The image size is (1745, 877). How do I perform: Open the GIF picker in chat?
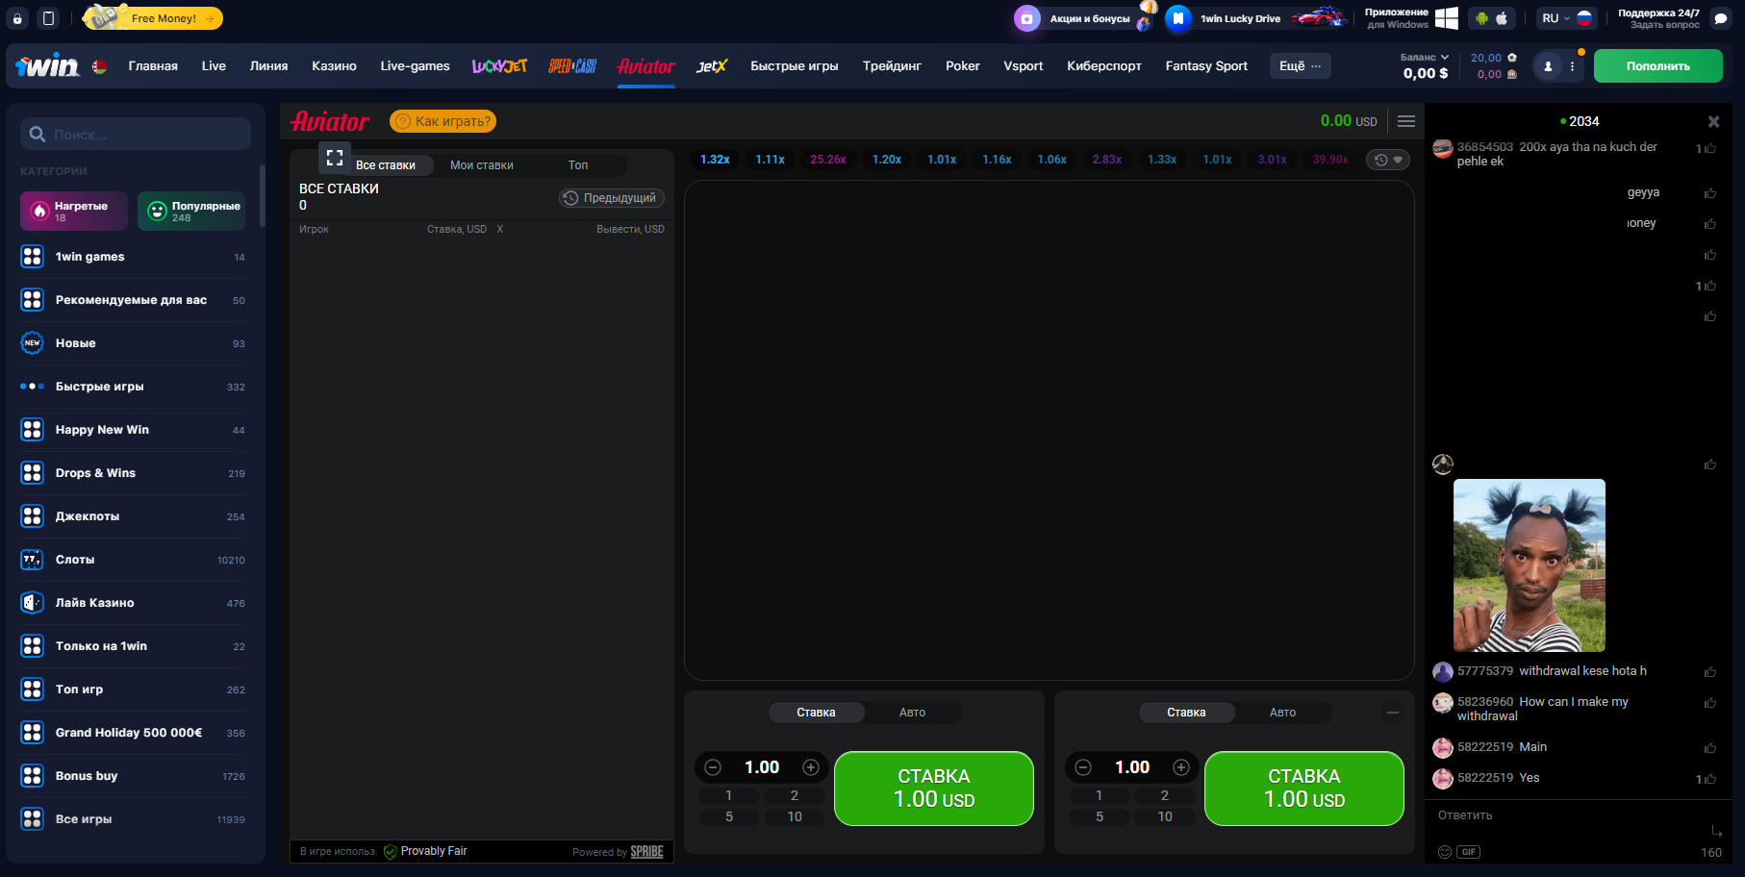1469,852
